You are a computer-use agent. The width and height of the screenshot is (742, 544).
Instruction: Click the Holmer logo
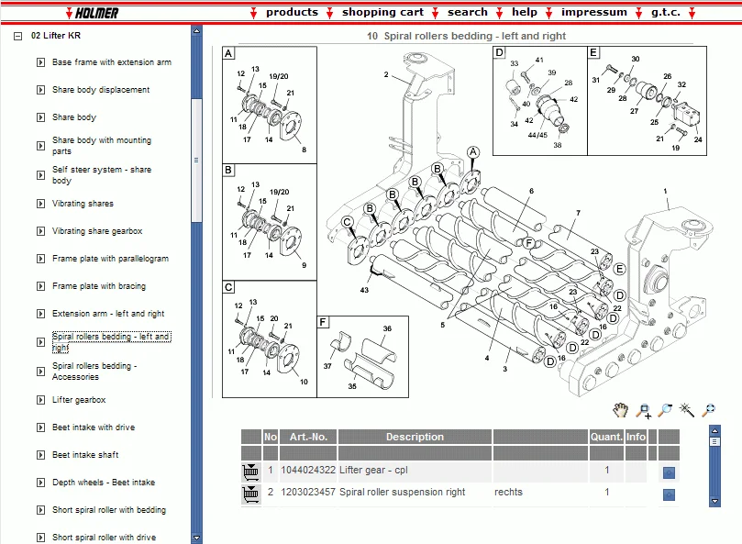pyautogui.click(x=96, y=13)
